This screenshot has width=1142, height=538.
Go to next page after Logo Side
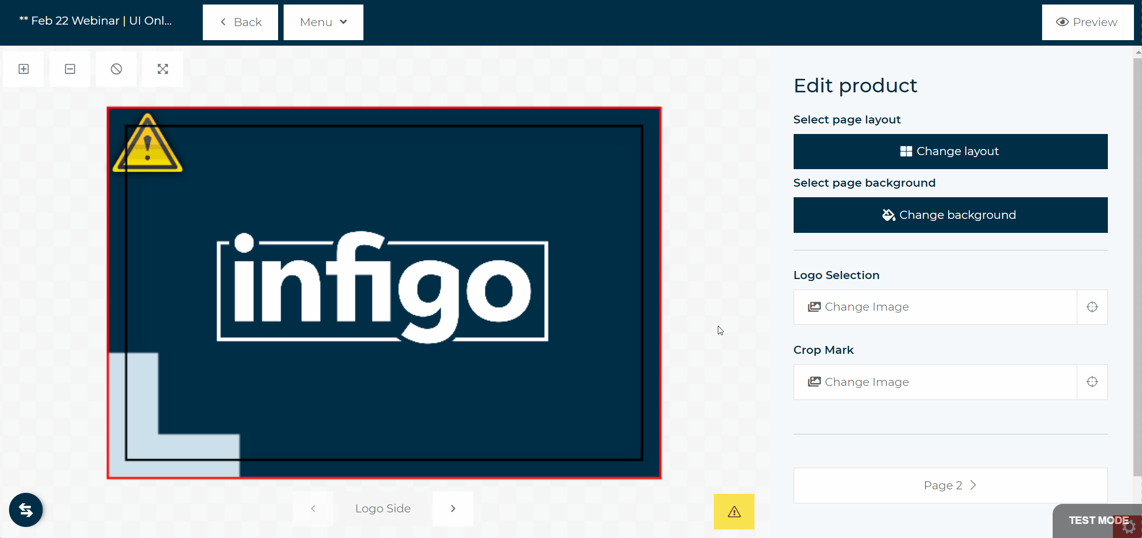tap(453, 508)
